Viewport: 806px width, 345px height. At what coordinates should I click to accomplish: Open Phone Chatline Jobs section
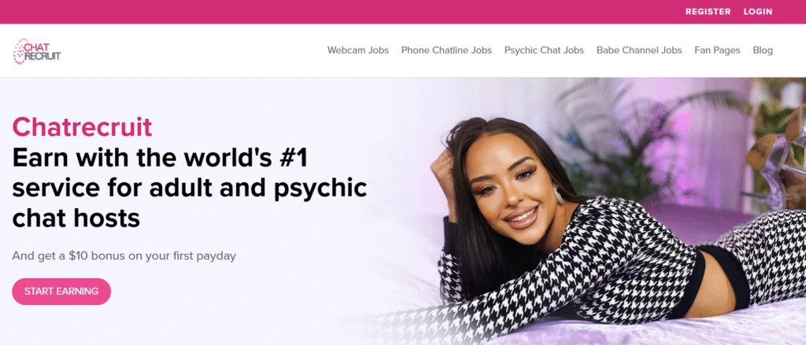446,50
